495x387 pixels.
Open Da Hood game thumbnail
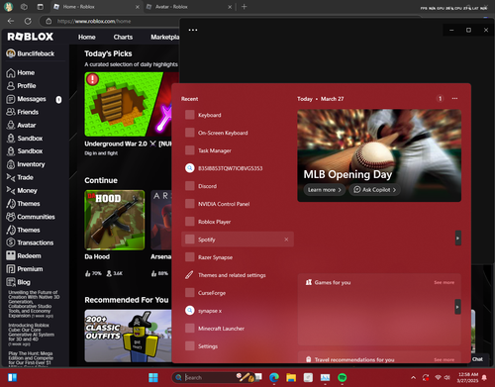pos(115,220)
